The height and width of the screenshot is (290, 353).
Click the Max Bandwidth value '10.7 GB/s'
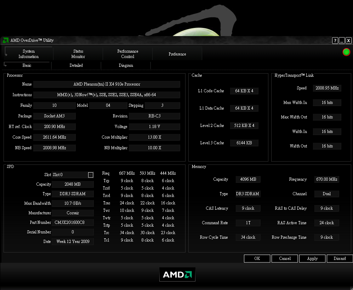pos(73,203)
